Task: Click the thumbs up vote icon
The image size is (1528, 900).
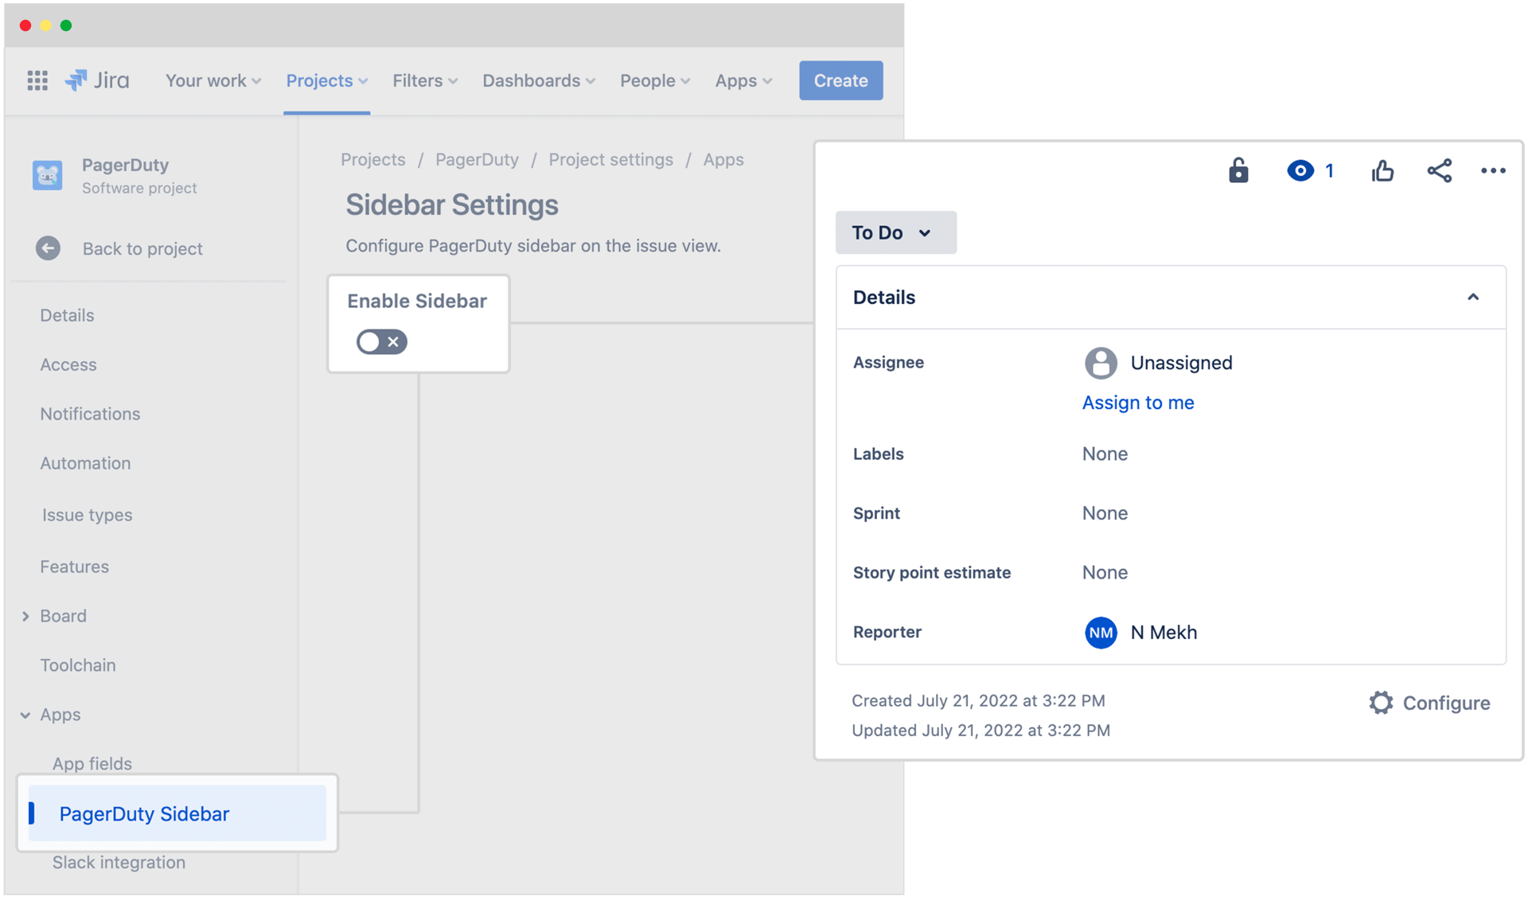Action: coord(1382,170)
